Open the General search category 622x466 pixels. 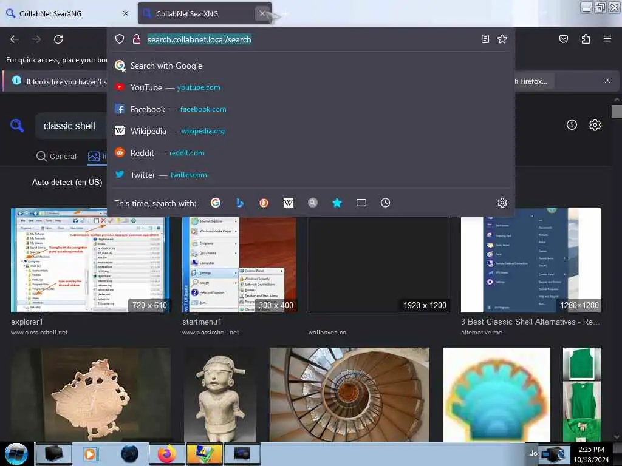pyautogui.click(x=56, y=156)
